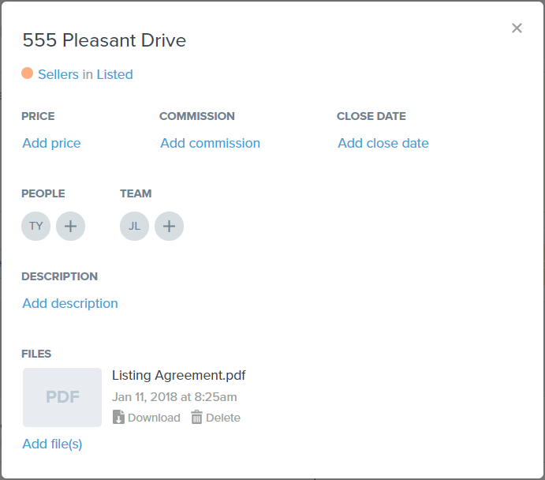Add a team member with plus icon

pos(170,226)
